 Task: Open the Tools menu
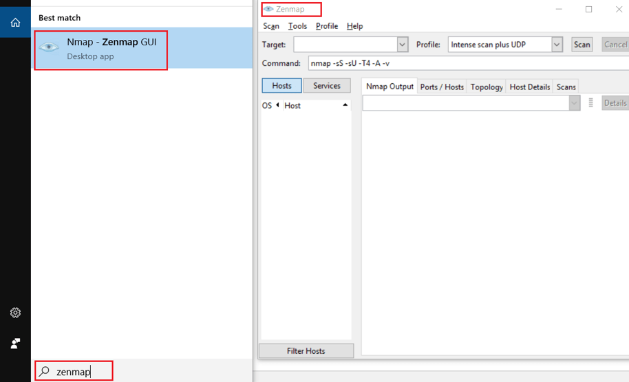click(x=297, y=26)
